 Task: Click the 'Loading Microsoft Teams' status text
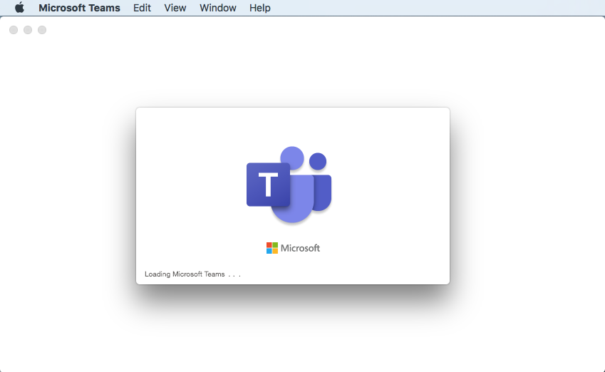(x=192, y=274)
